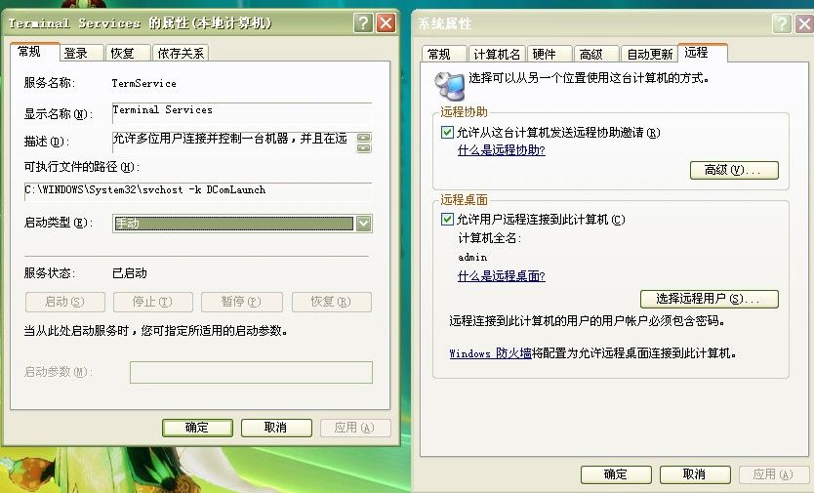Screen dimensions: 814x493
Task: Click 确定 in Terminal Services window
Action: click(197, 428)
